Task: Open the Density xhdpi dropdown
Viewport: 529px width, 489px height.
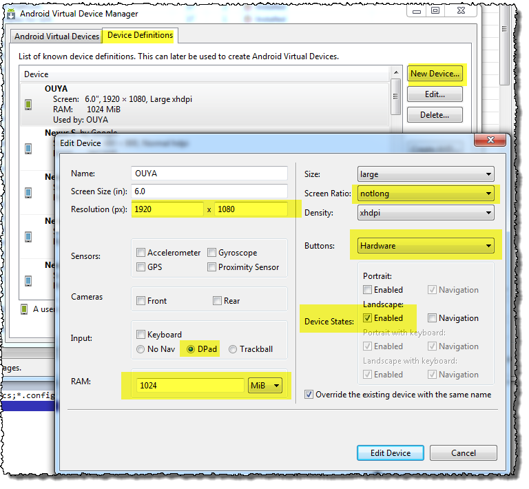Action: point(426,213)
